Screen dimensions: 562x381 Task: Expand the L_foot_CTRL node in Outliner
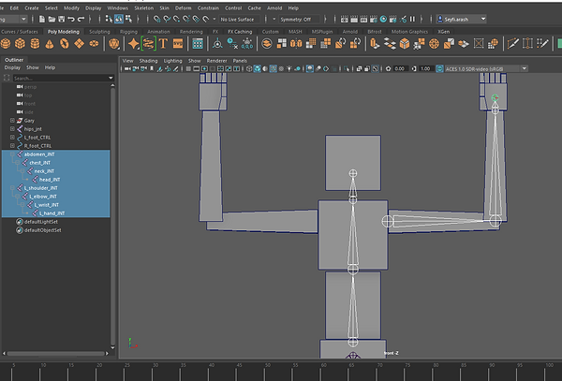click(x=12, y=138)
